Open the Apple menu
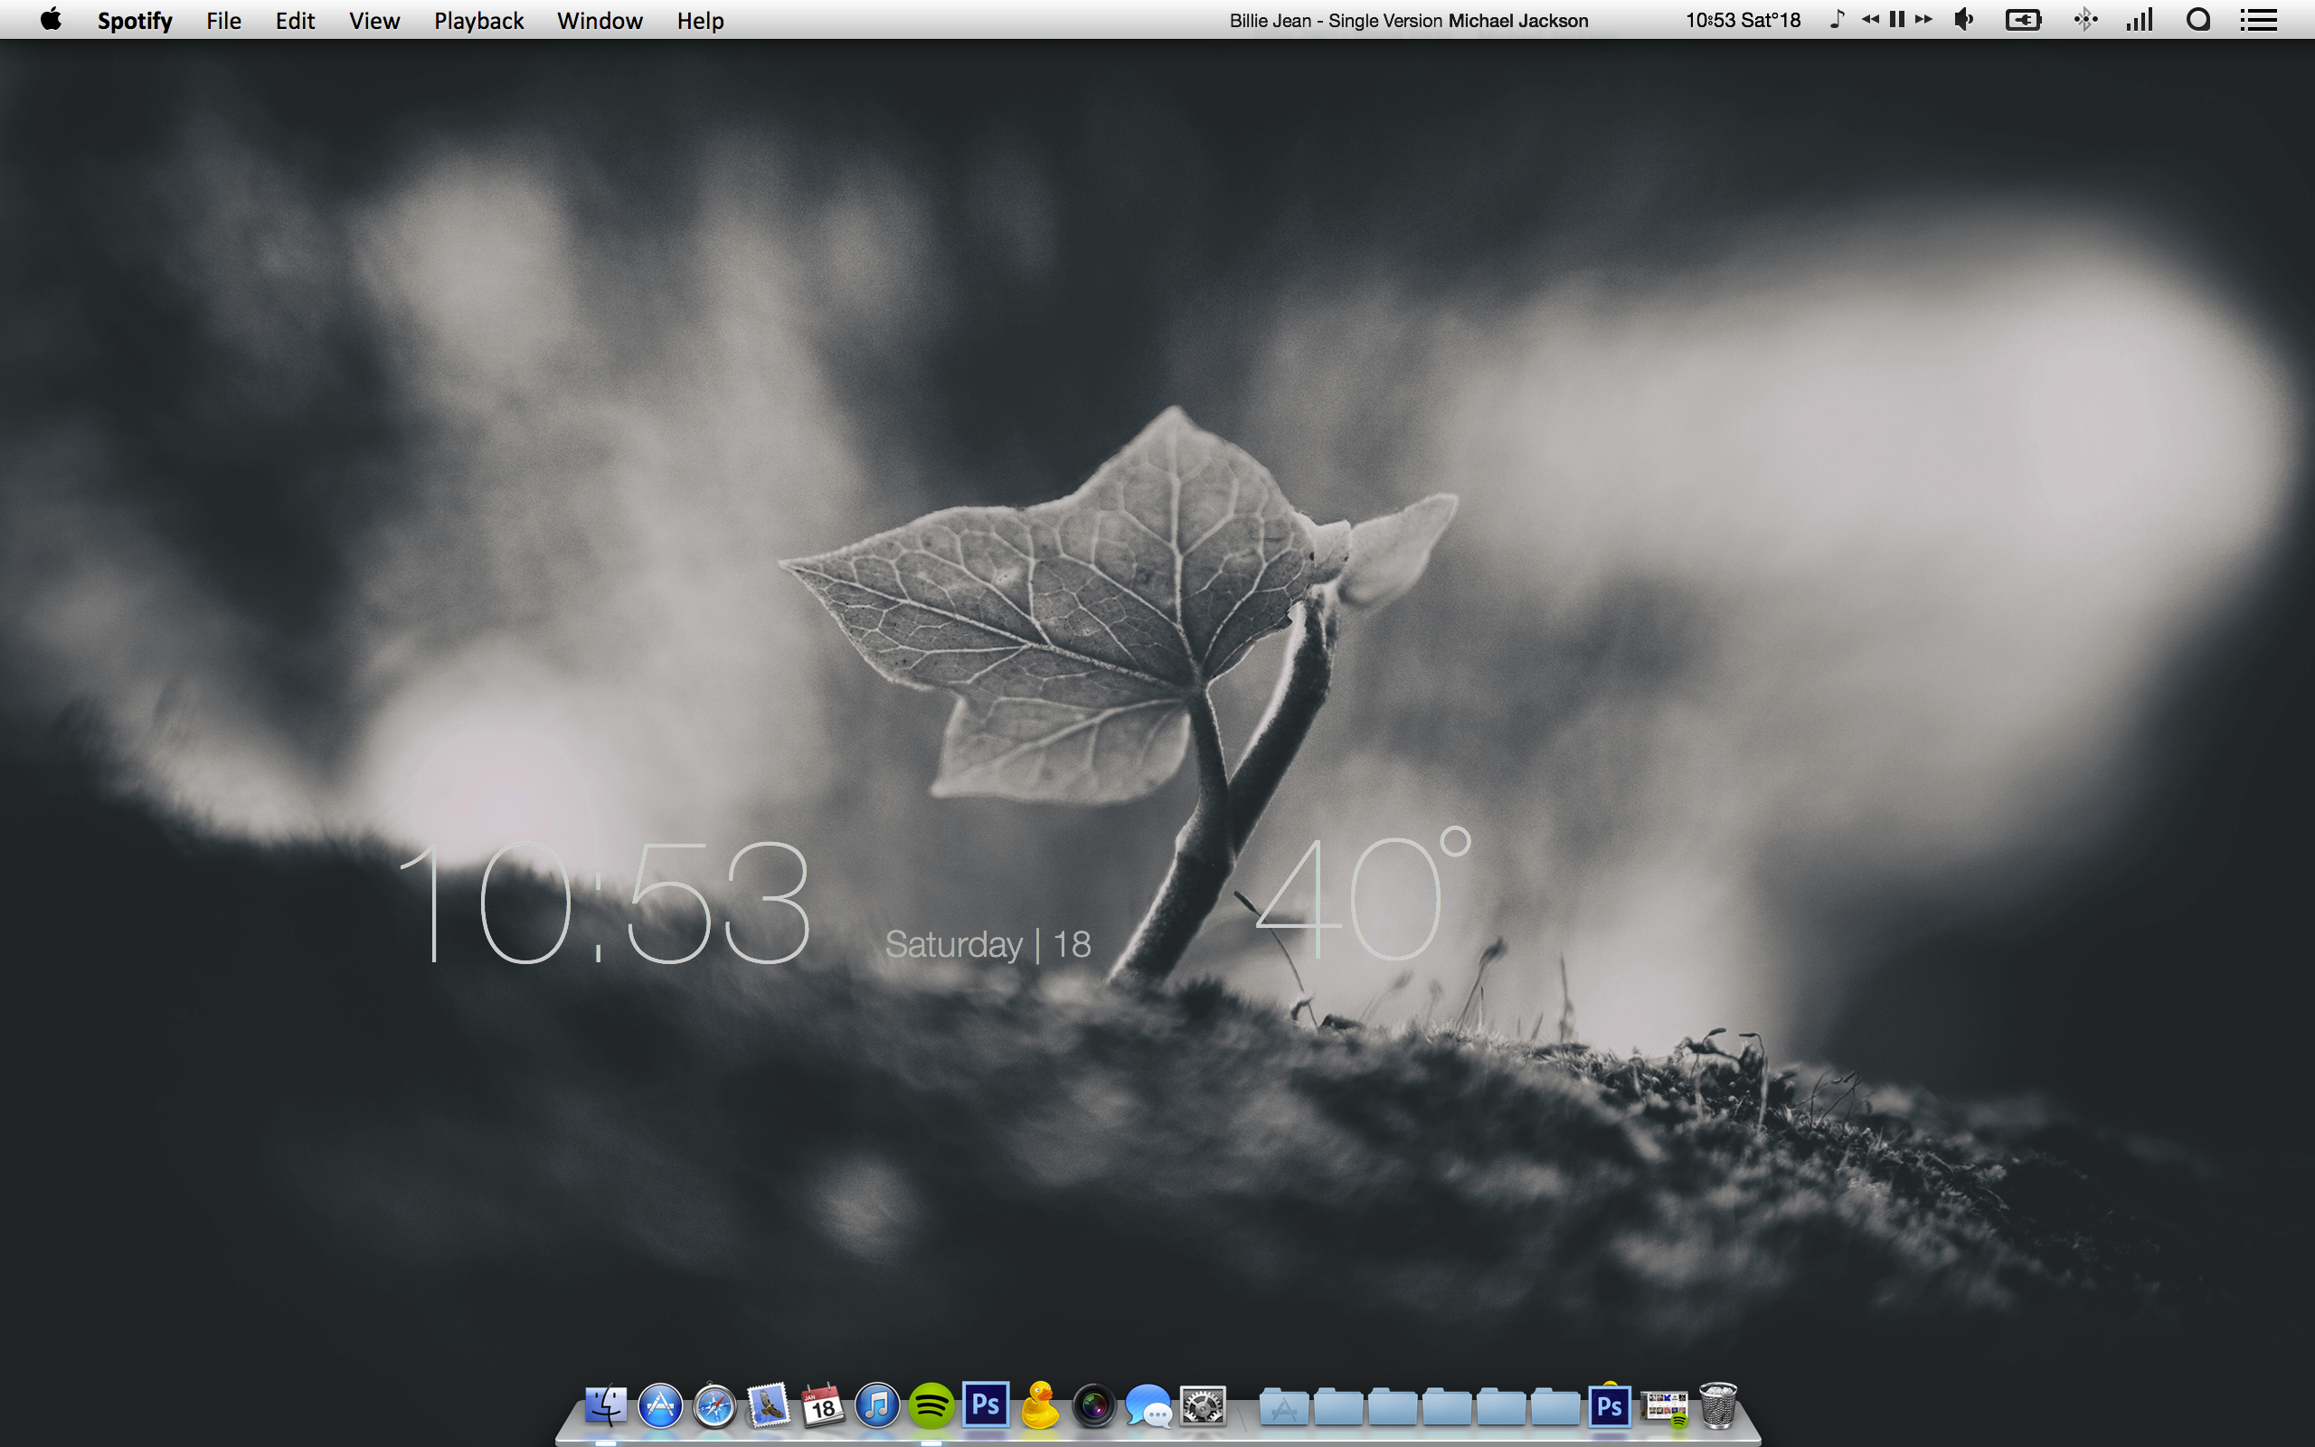 coord(52,19)
